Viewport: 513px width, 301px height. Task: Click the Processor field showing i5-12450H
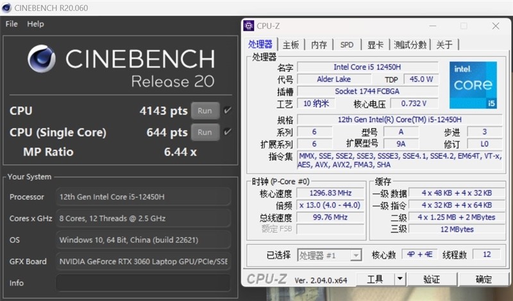(143, 197)
